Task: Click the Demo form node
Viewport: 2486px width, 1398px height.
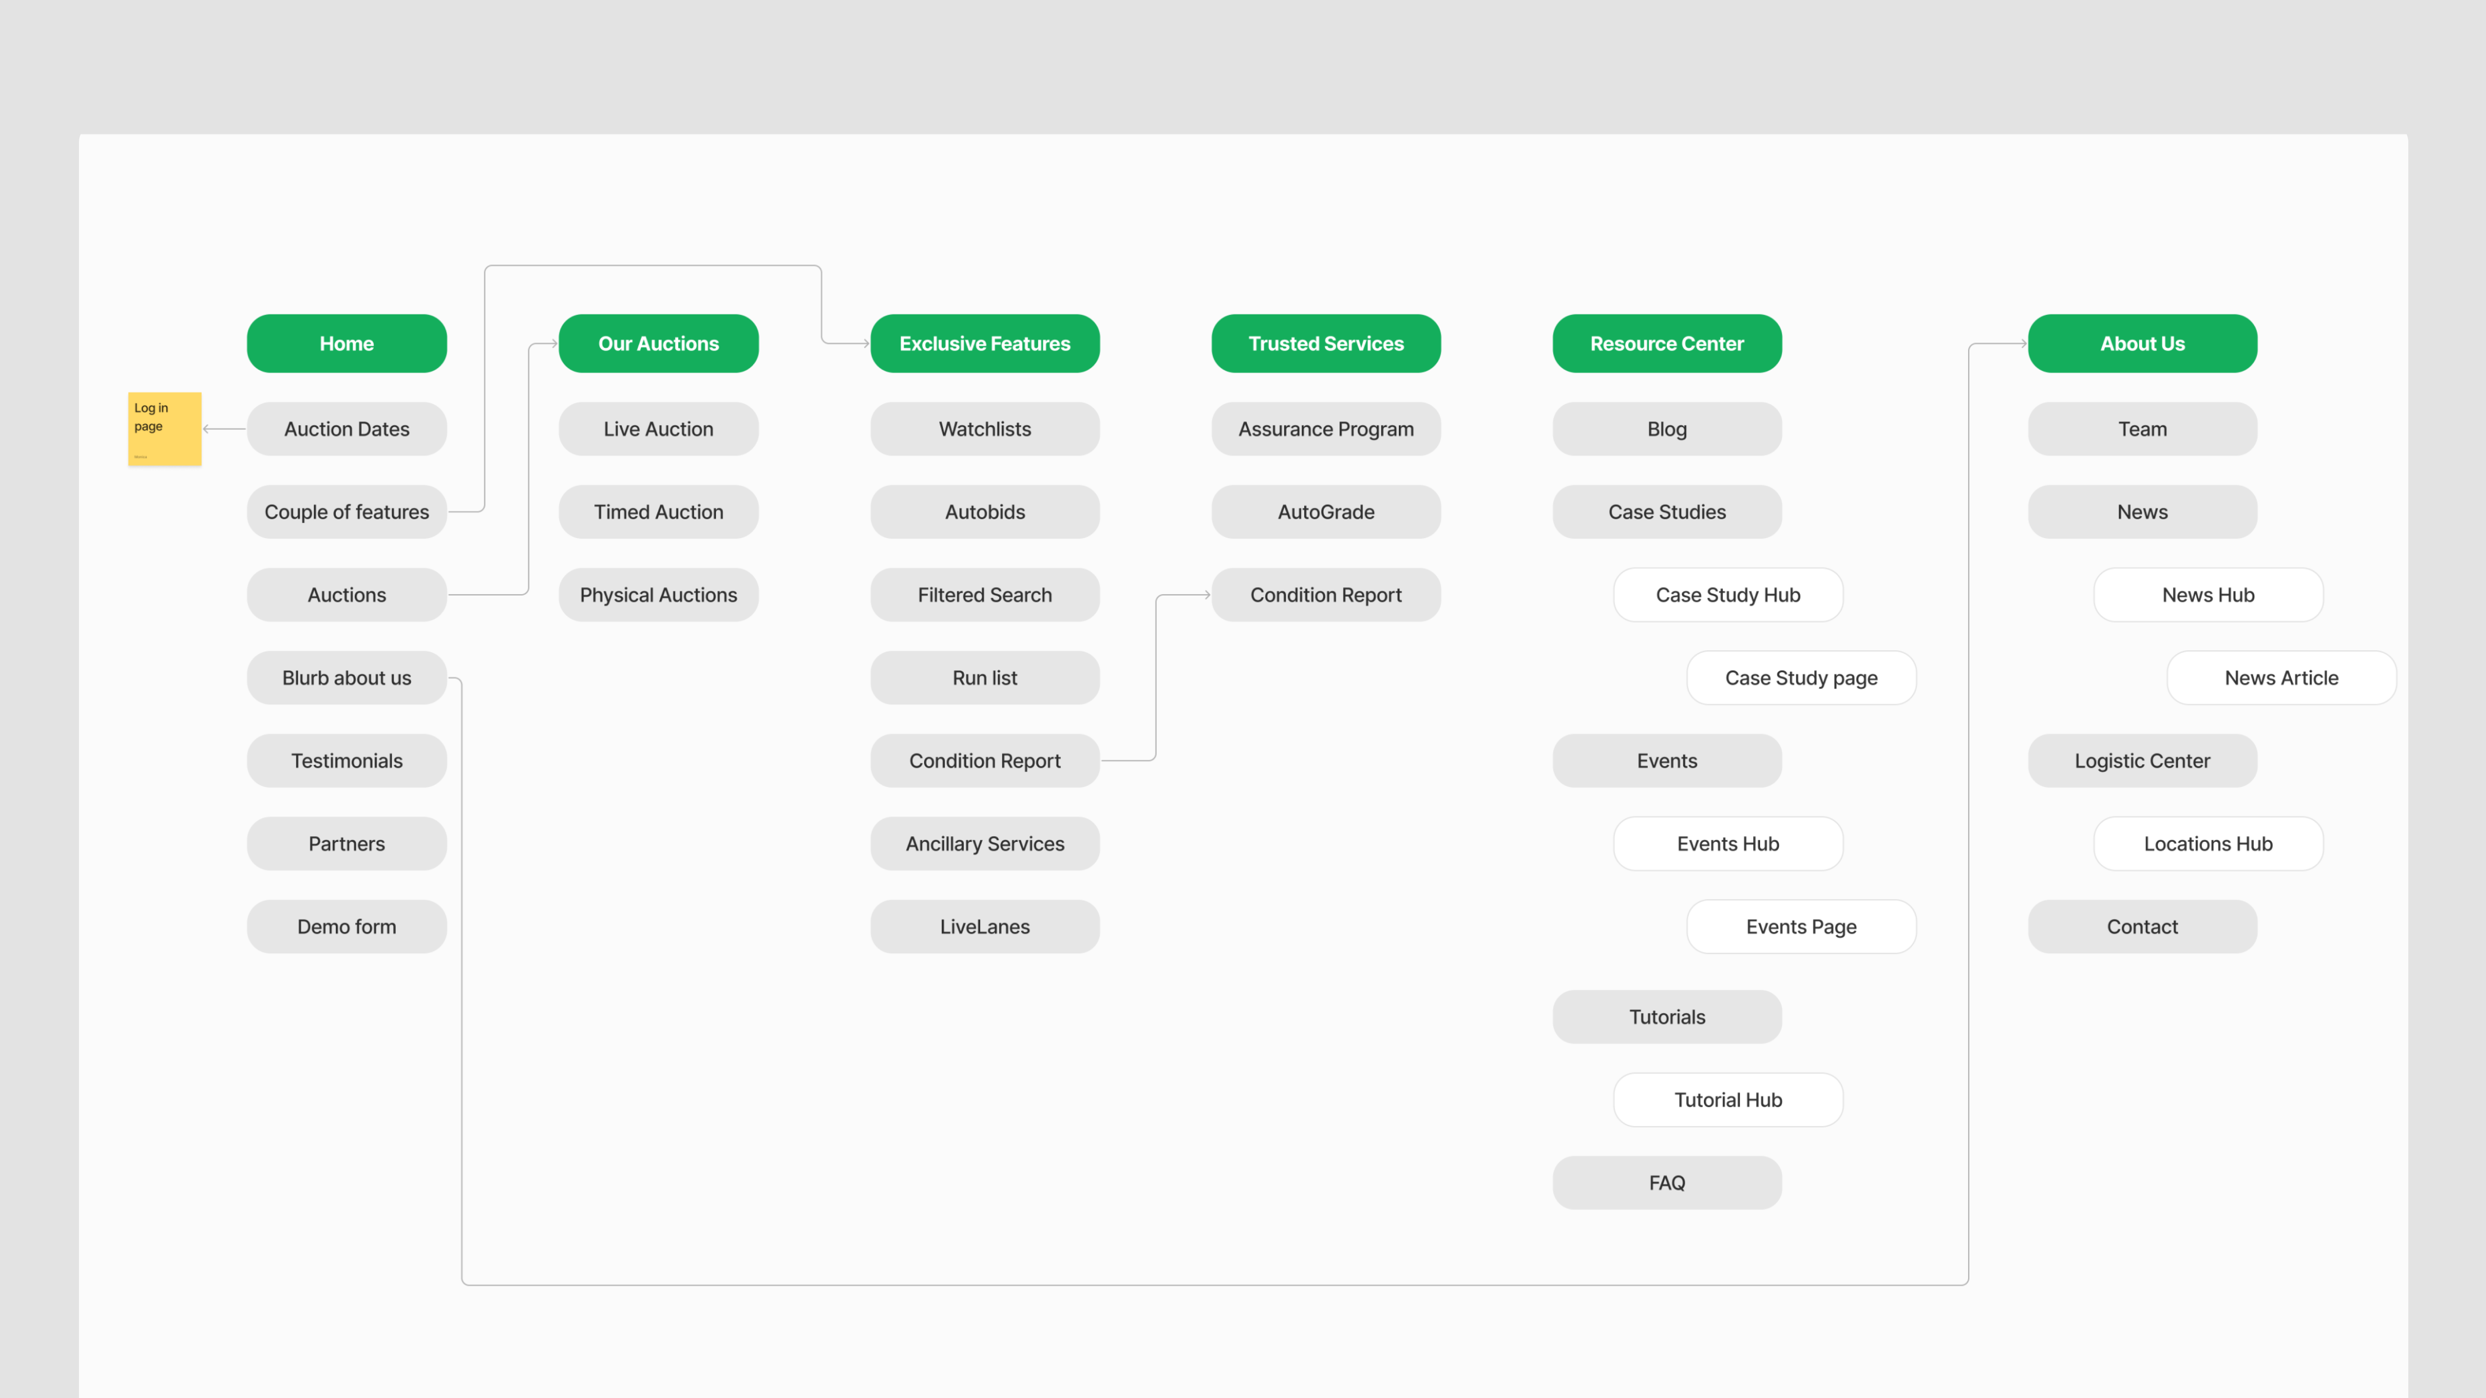Action: click(x=347, y=927)
